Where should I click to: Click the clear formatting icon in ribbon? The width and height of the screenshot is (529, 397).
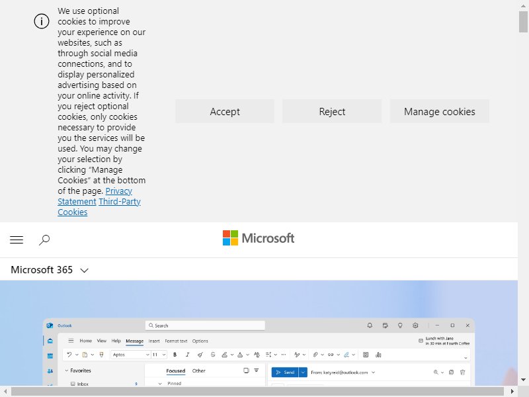(200, 355)
